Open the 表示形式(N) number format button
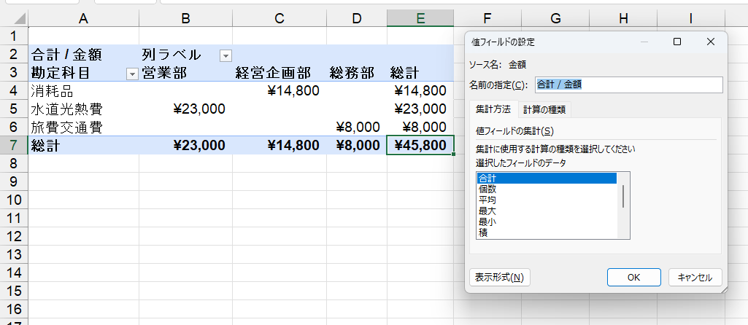The width and height of the screenshot is (748, 325). click(499, 277)
